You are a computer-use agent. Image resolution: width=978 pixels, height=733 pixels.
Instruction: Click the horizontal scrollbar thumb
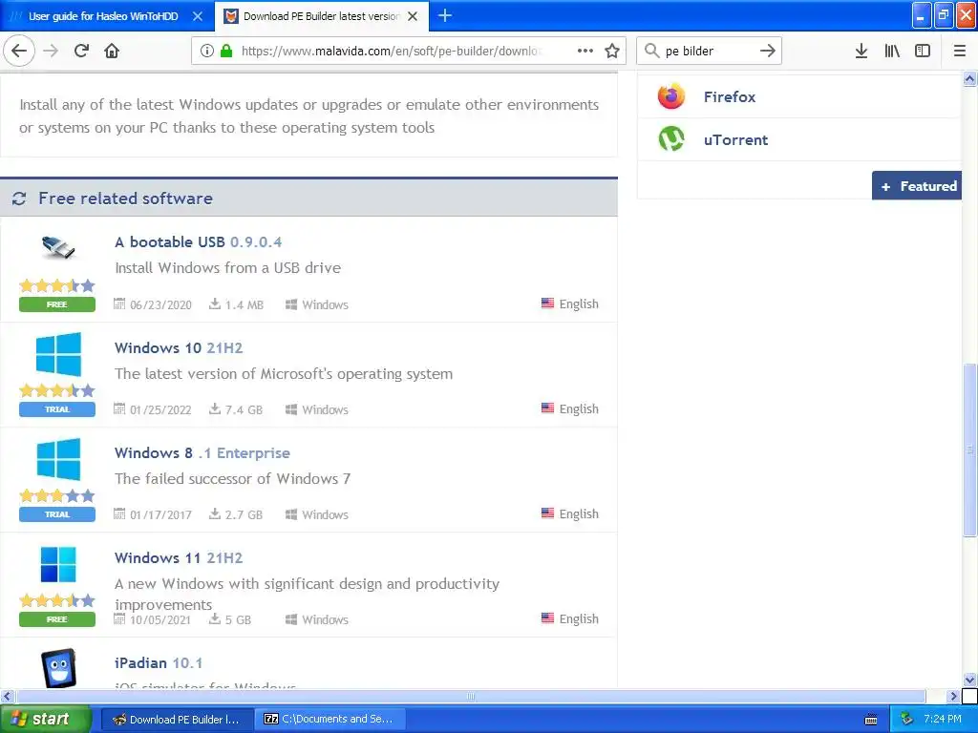(470, 696)
